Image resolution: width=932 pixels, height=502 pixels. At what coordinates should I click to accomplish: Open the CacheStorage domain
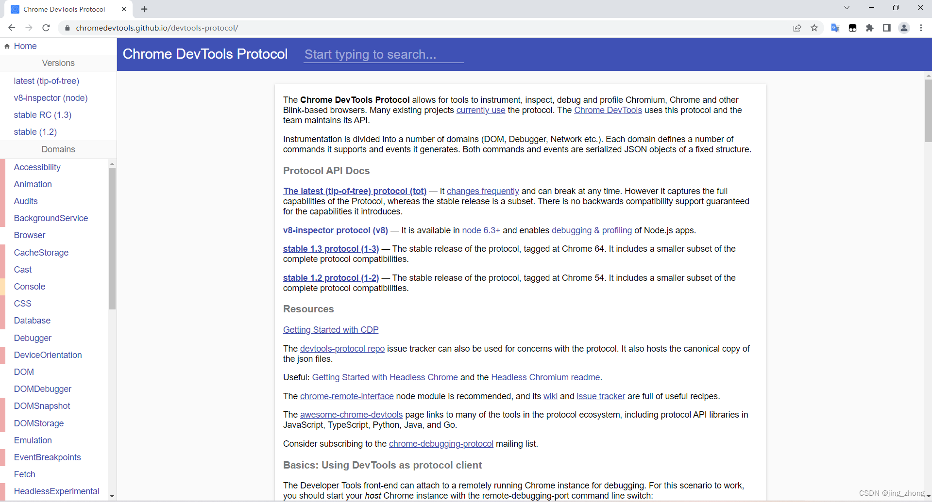pyautogui.click(x=41, y=253)
